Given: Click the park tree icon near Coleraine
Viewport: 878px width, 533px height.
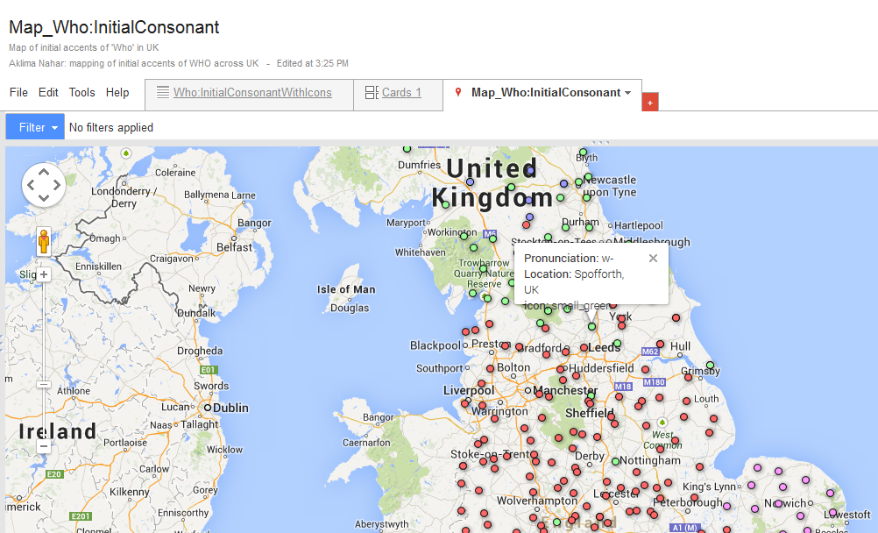Looking at the screenshot, I should click(126, 153).
